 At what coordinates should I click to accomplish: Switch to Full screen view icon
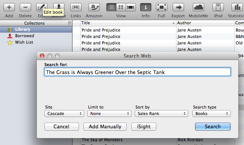pyautogui.click(x=162, y=7)
